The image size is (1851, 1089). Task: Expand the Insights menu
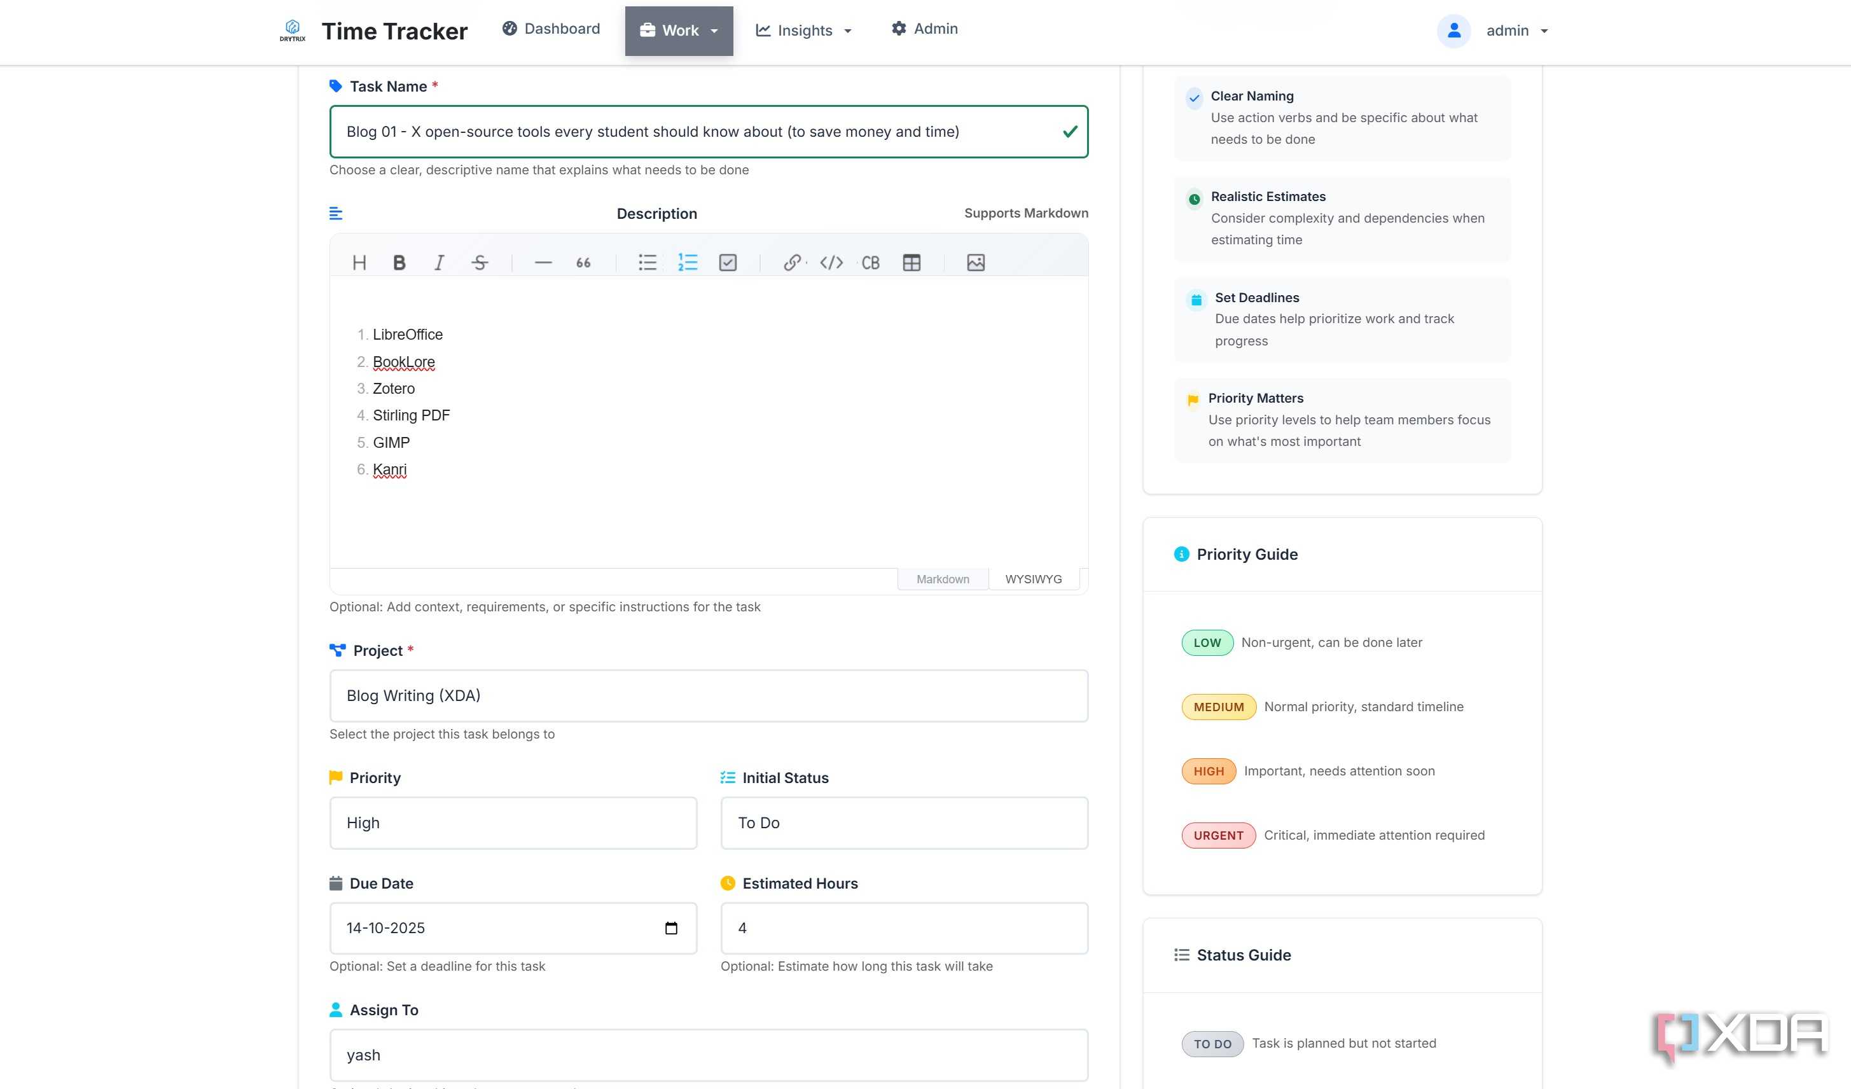[x=803, y=31]
